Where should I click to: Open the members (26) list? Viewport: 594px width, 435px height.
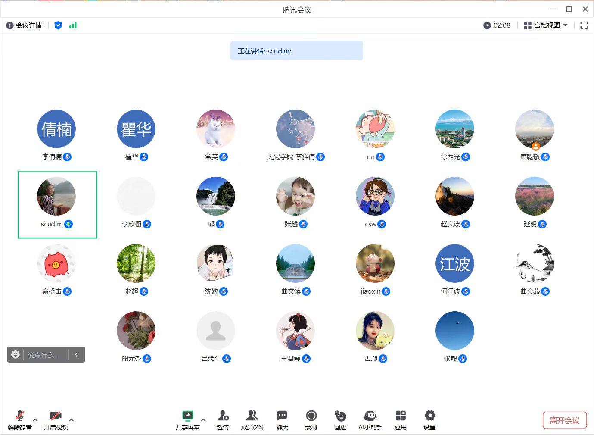click(x=252, y=416)
